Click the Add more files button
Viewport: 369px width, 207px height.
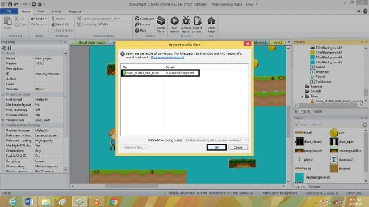135,148
